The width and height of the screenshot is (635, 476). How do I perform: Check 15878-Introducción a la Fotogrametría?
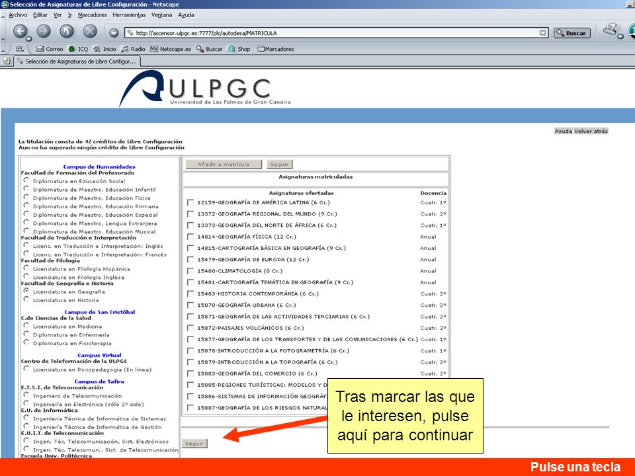tap(190, 351)
